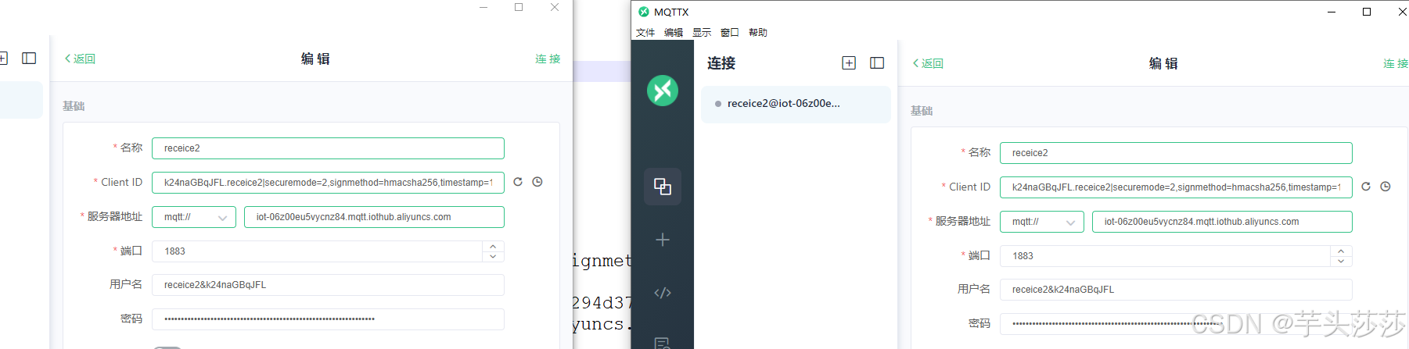Click the 用户名 field in right window

[1176, 290]
